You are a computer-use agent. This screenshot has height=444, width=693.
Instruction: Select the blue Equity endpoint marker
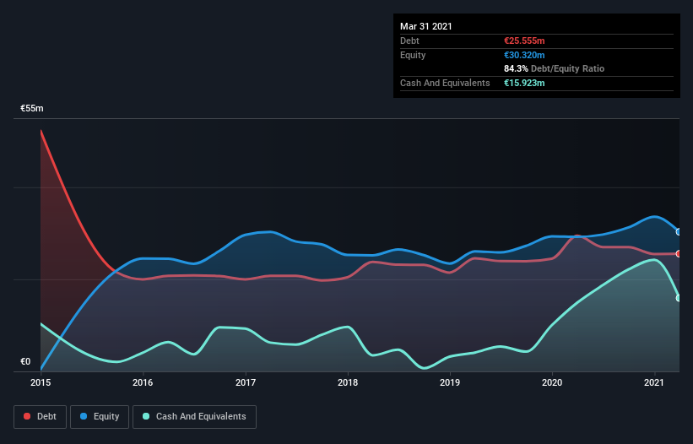click(679, 231)
